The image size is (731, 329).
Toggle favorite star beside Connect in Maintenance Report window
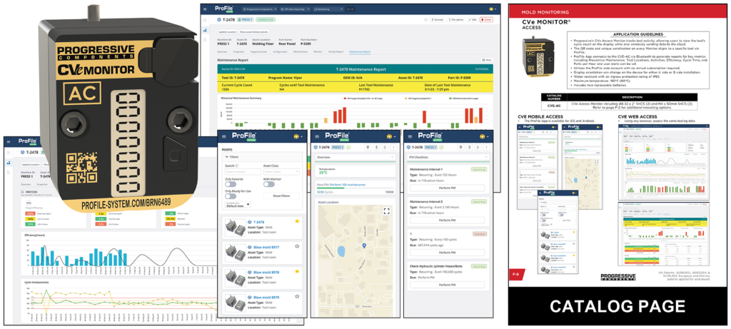425,20
